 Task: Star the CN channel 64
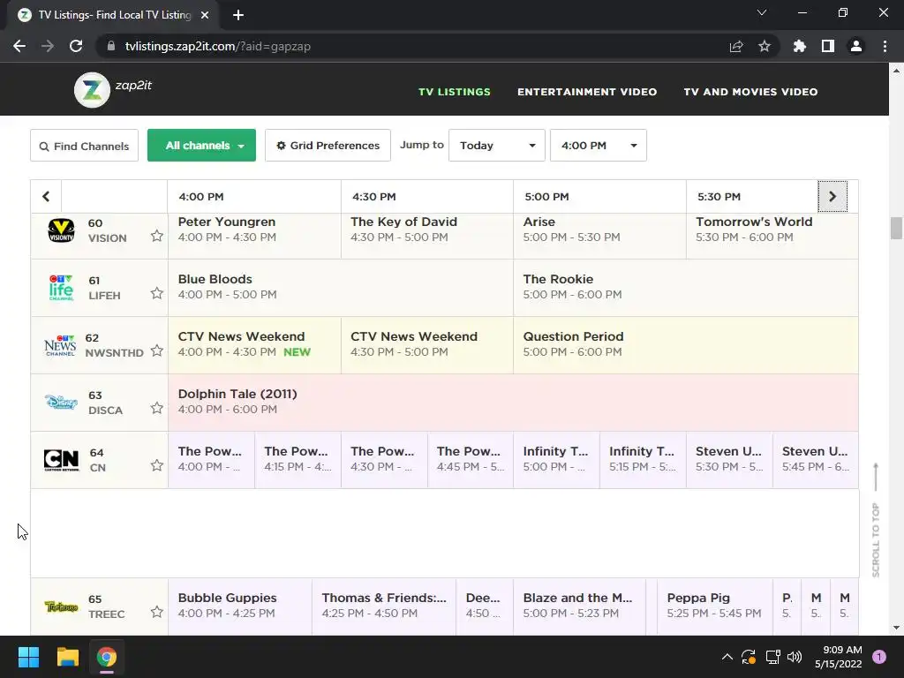coord(157,465)
